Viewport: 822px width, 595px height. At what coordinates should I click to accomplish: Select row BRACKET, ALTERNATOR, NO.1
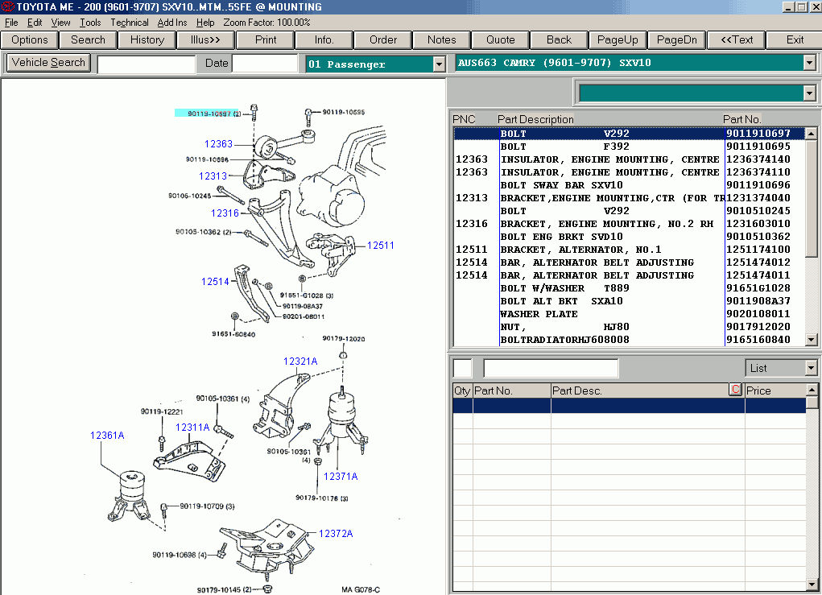point(629,250)
